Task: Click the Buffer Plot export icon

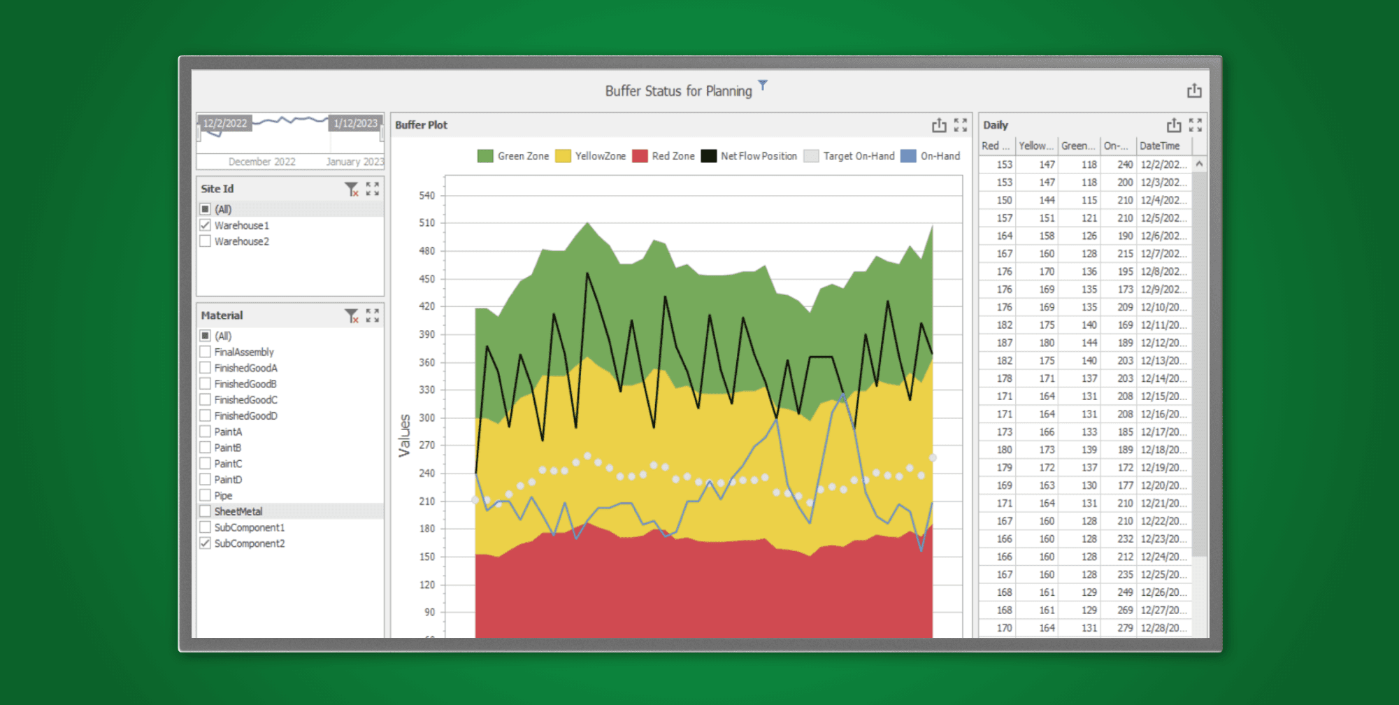Action: pos(938,125)
